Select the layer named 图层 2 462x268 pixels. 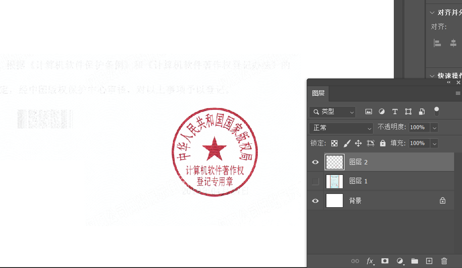(x=358, y=162)
